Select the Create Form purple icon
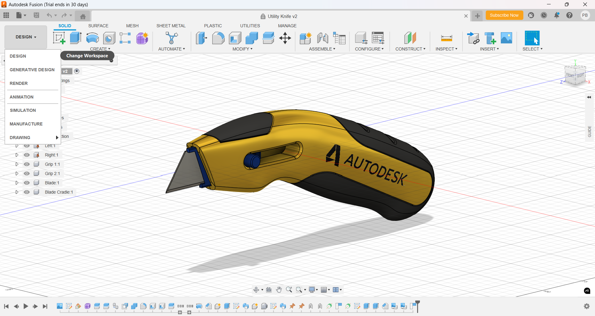The height and width of the screenshot is (316, 595). [x=142, y=38]
